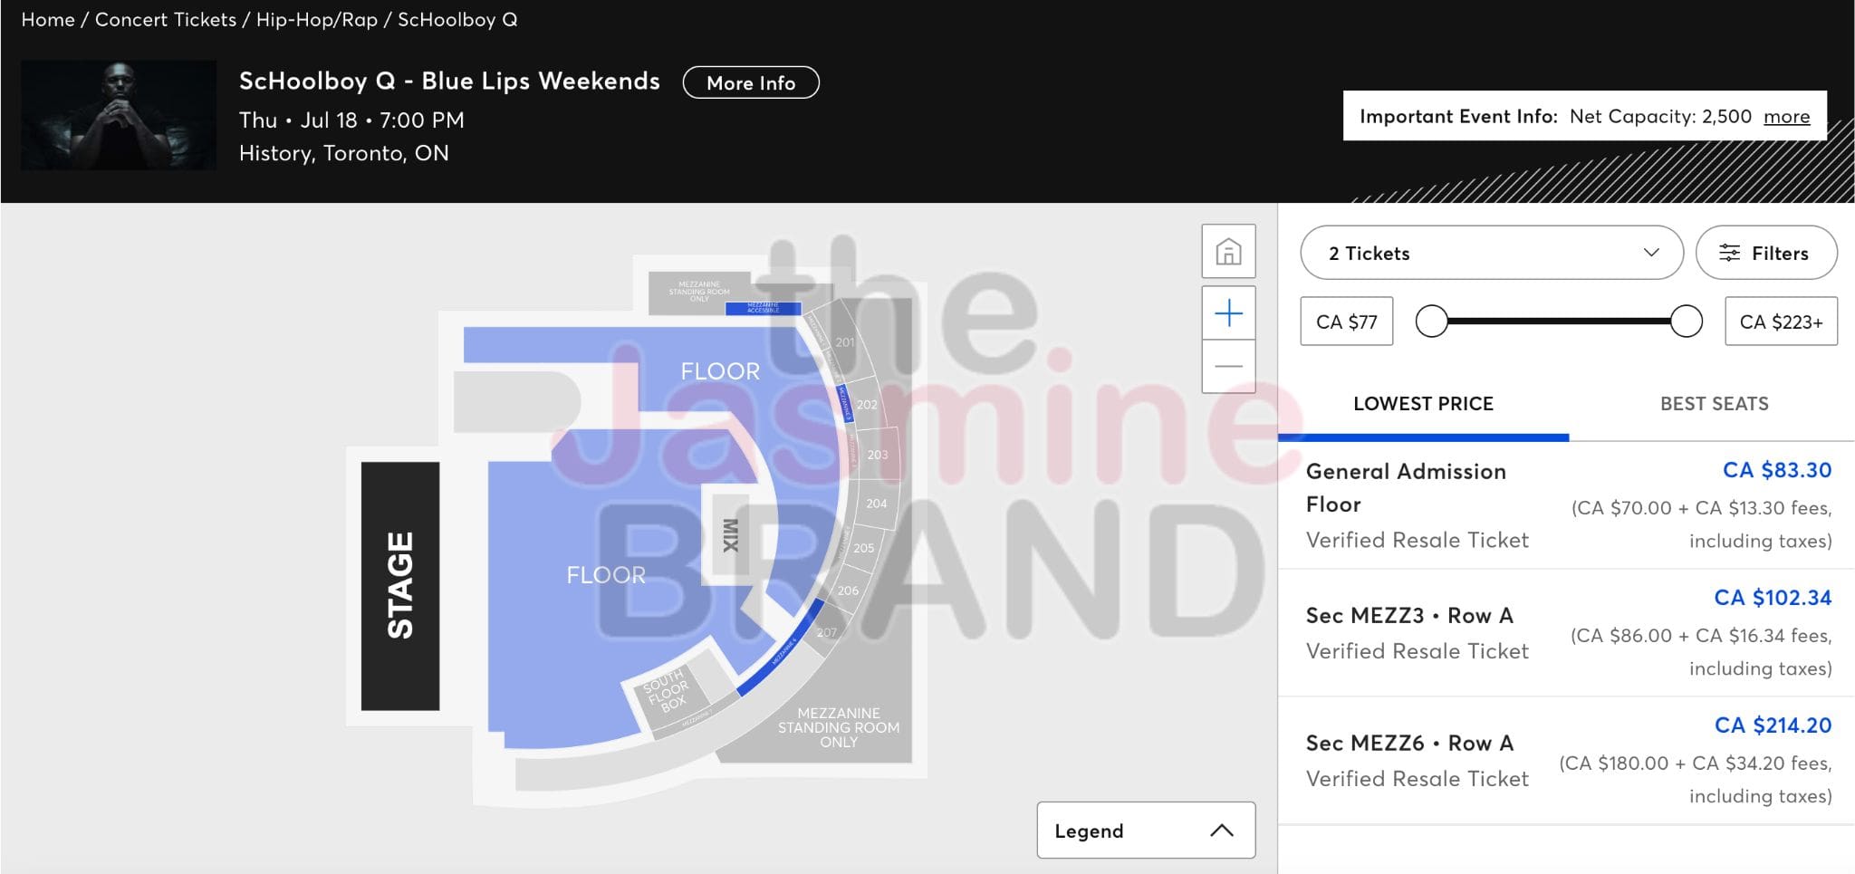Select the LOWEST PRICE tab

tap(1423, 404)
